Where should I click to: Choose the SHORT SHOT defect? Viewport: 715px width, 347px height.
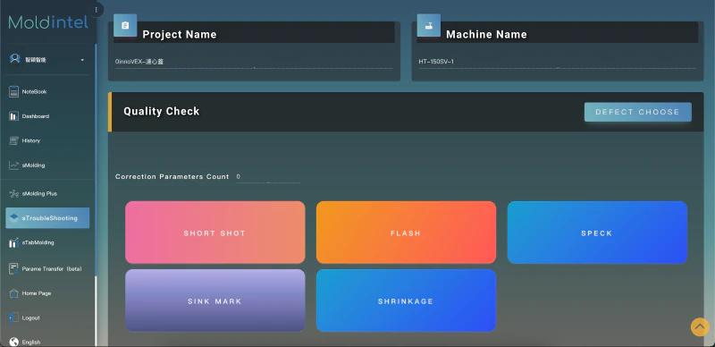[x=215, y=233]
